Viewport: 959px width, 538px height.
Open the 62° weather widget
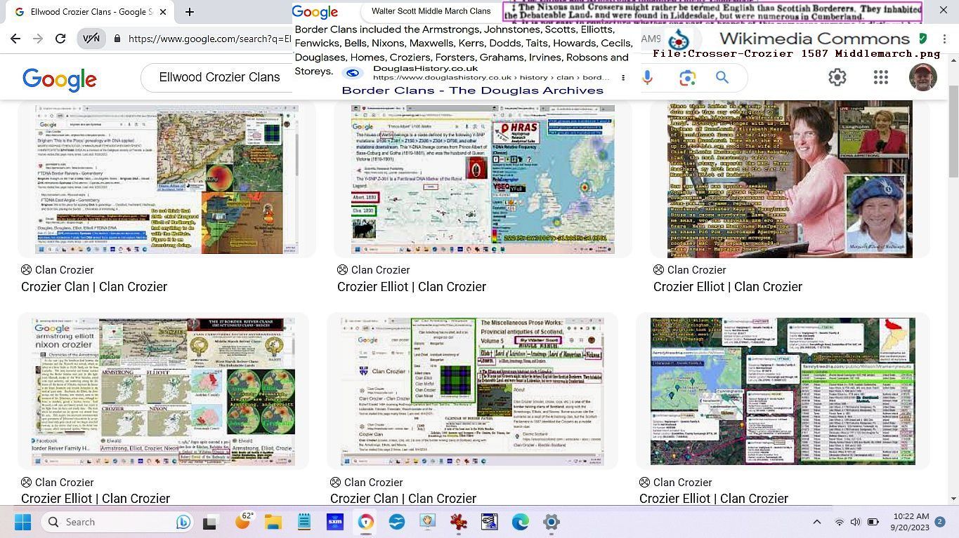click(245, 520)
